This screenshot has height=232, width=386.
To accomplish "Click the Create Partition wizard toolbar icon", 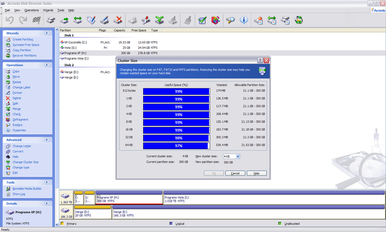I will 258,20.
